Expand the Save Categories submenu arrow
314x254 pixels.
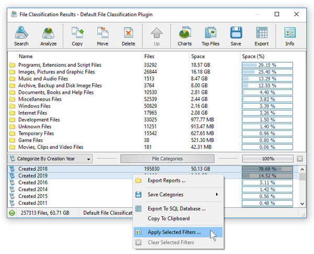(217, 194)
